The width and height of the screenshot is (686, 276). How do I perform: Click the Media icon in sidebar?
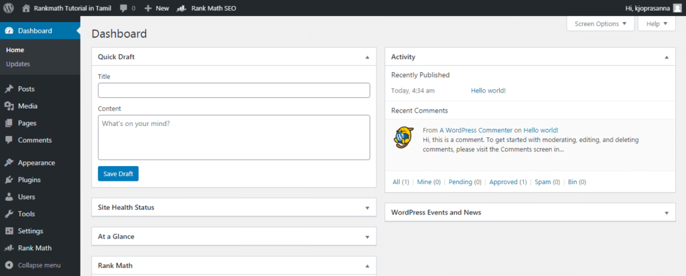coord(9,106)
